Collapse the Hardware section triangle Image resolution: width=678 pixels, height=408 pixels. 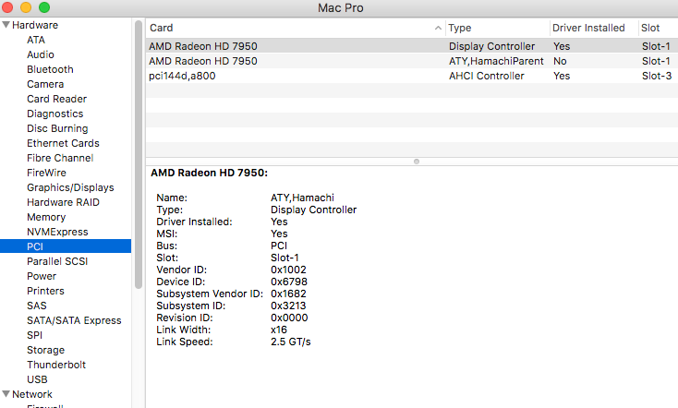pos(6,25)
